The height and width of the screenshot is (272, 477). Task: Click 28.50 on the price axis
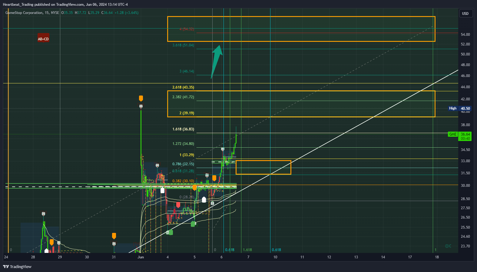point(465,199)
